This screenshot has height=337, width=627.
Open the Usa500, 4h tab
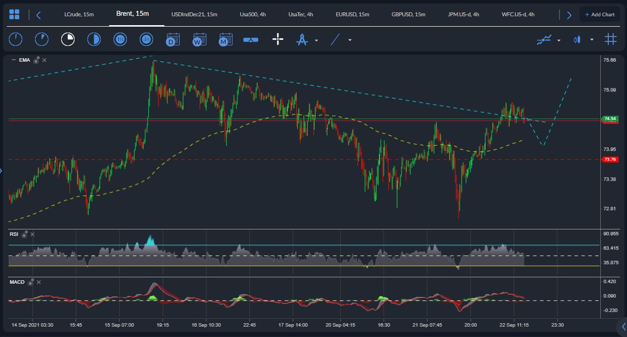click(x=253, y=14)
